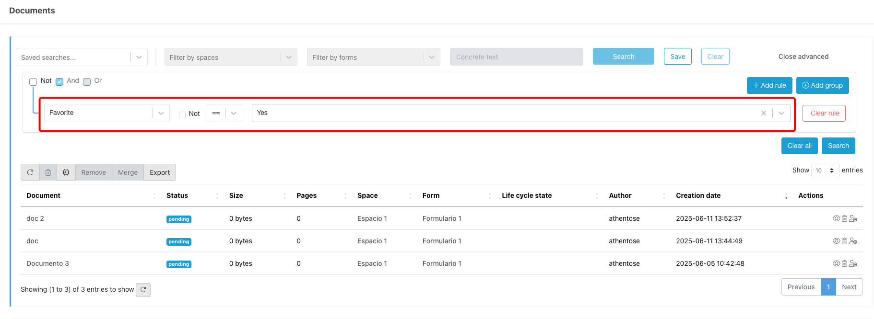Sort by the Document column header
Viewport: 874px width, 319px height.
(x=43, y=195)
